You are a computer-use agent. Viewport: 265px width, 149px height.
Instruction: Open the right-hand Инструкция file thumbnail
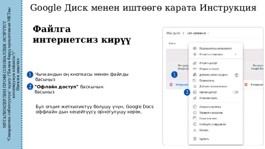(253, 65)
